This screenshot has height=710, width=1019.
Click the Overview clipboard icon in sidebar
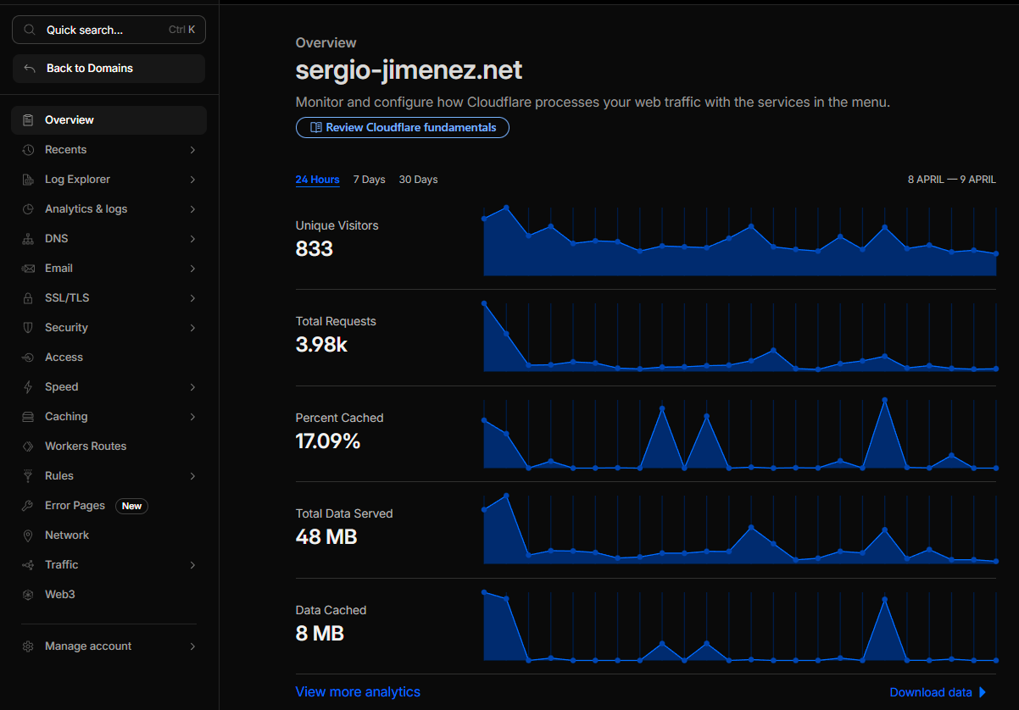coord(28,120)
